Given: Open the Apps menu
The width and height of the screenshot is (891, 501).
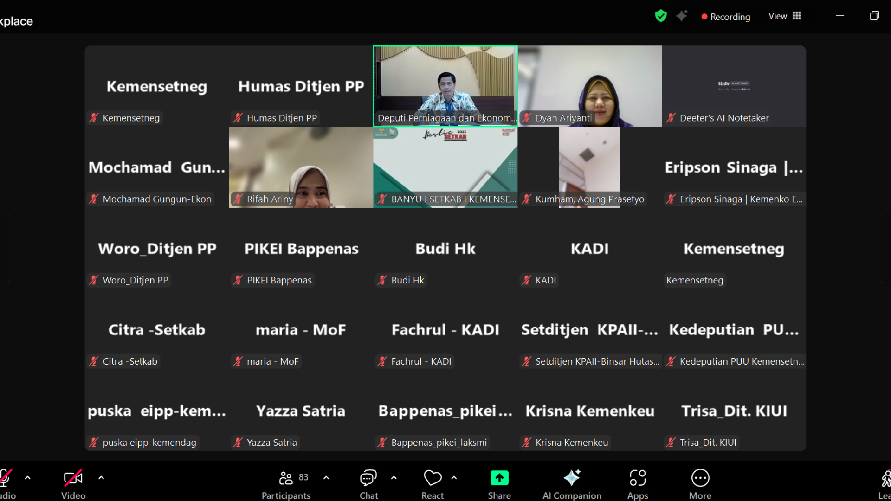Looking at the screenshot, I should click(x=638, y=485).
